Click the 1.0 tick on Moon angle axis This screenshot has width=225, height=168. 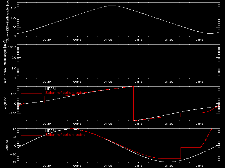coord(14,68)
